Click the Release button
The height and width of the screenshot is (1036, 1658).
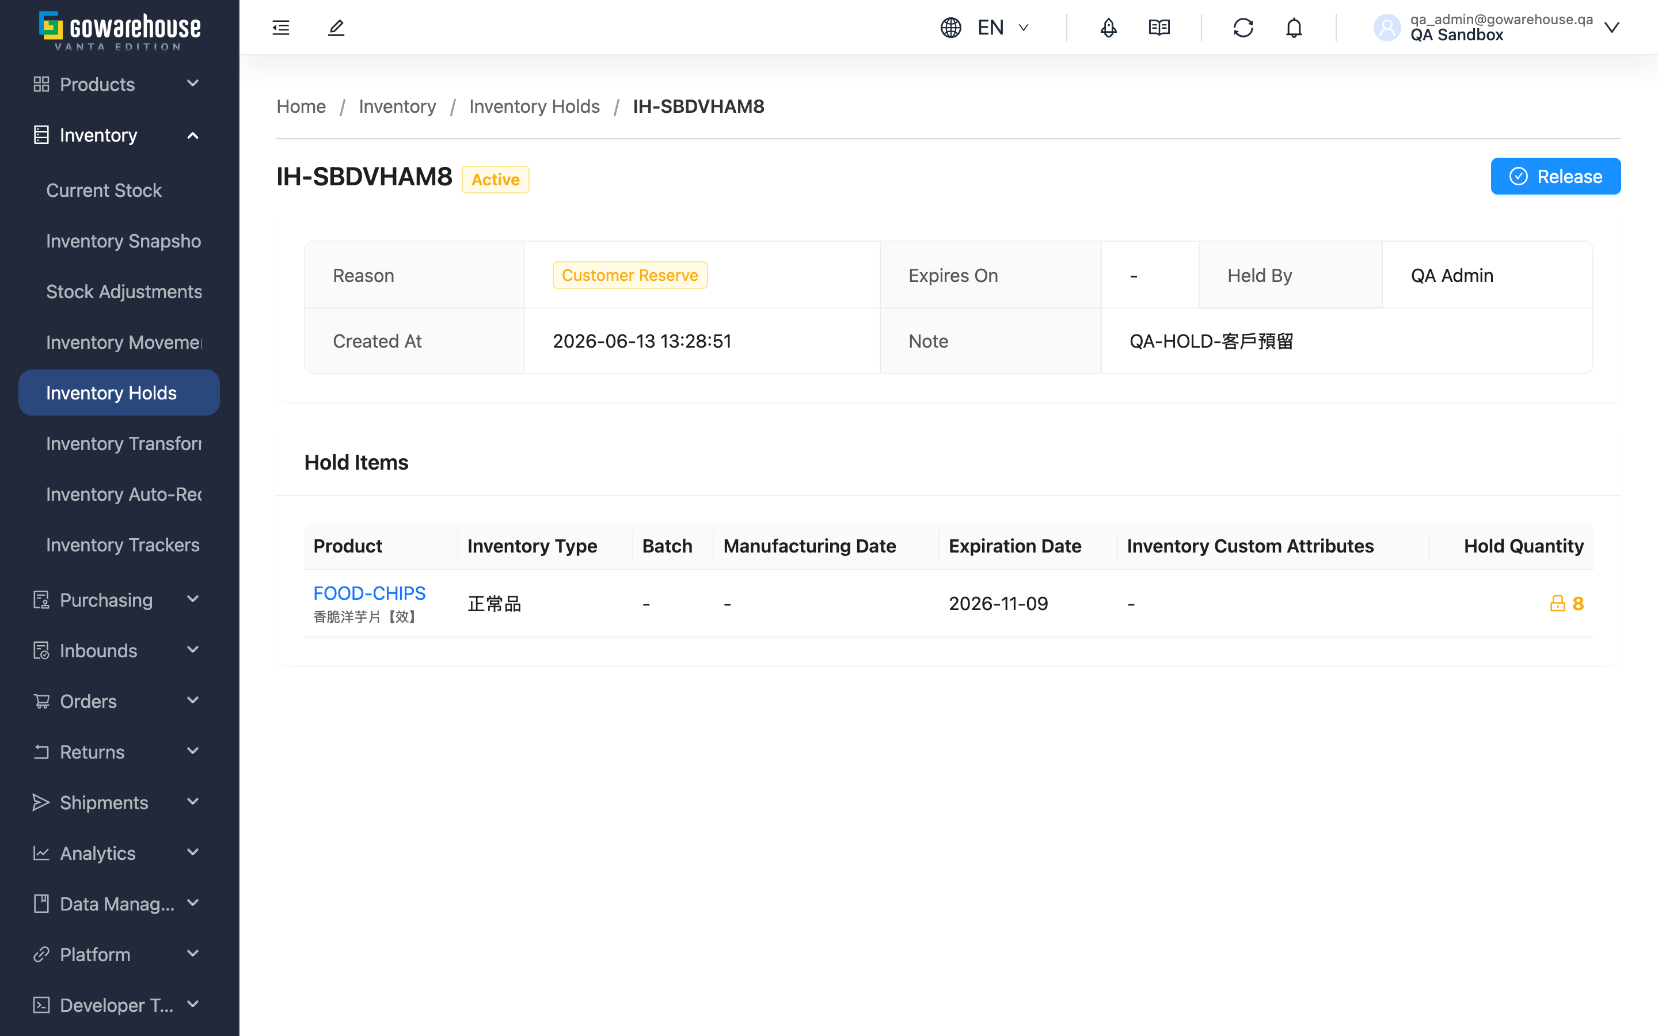pos(1555,176)
